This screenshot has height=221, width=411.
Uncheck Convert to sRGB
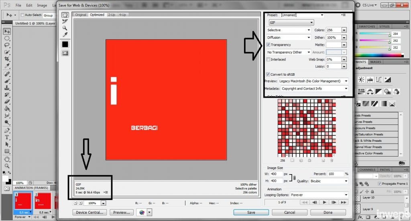tap(268, 74)
